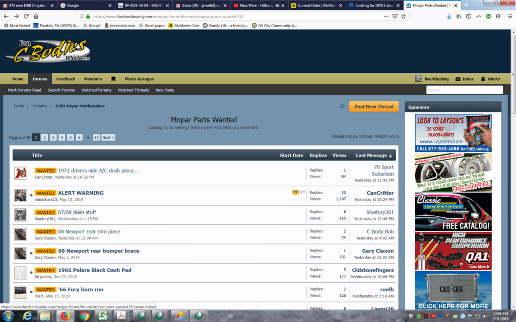
Task: Click the browser home icon
Action: [35, 16]
